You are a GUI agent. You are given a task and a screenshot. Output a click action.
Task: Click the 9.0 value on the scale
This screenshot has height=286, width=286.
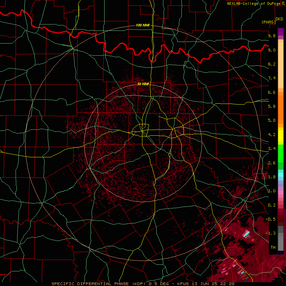272,50
